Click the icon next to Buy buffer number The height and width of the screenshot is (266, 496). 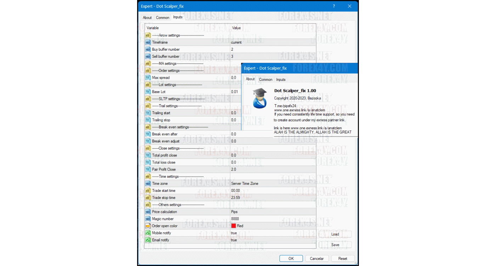point(148,50)
